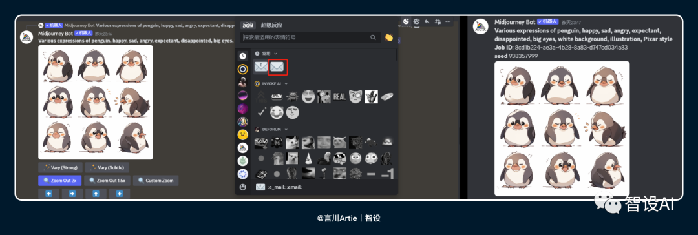The image size is (698, 235).
Task: Pick the party cone hat emoji
Action: click(308, 158)
